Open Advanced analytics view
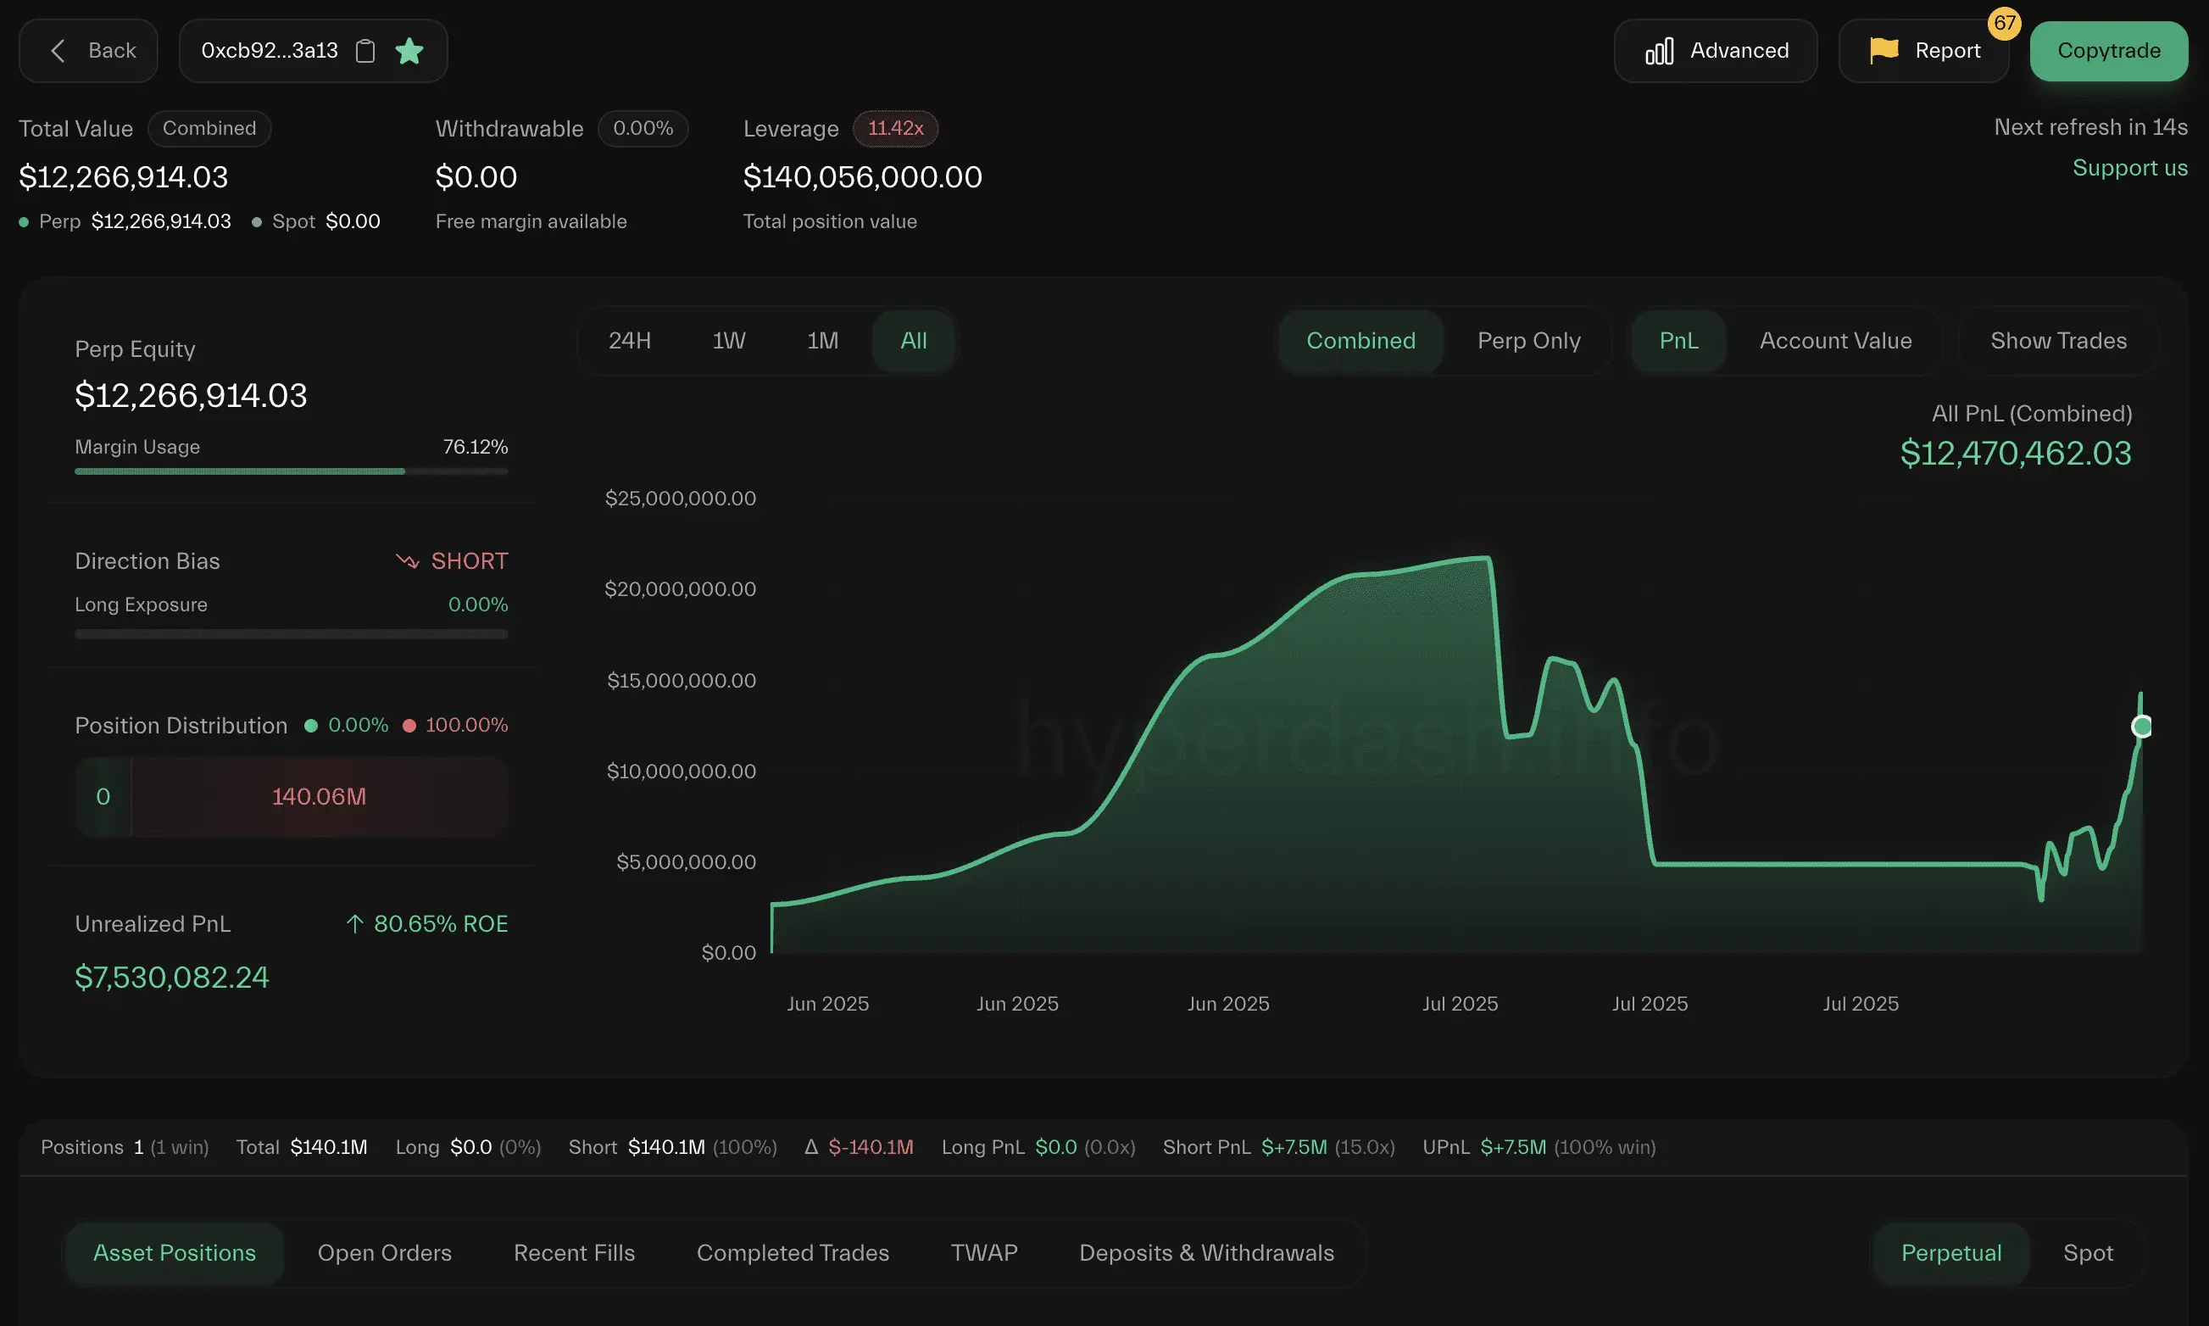This screenshot has width=2209, height=1326. click(1715, 51)
